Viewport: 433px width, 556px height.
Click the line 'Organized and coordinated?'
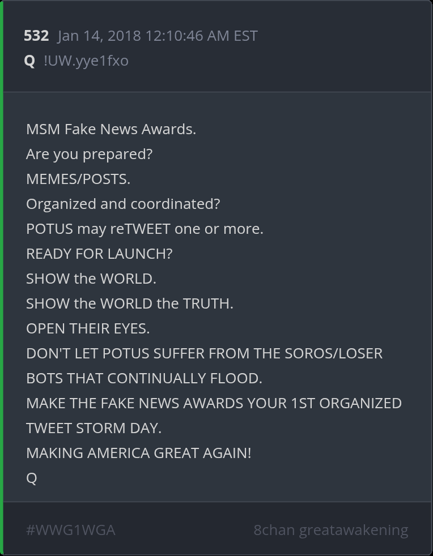coord(123,204)
